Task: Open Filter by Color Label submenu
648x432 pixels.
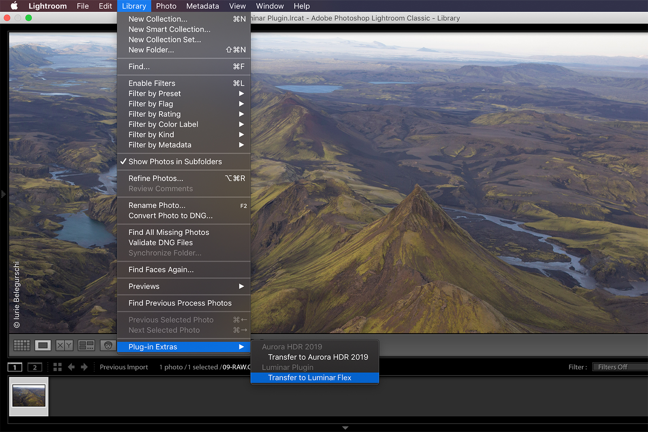Action: pos(184,124)
